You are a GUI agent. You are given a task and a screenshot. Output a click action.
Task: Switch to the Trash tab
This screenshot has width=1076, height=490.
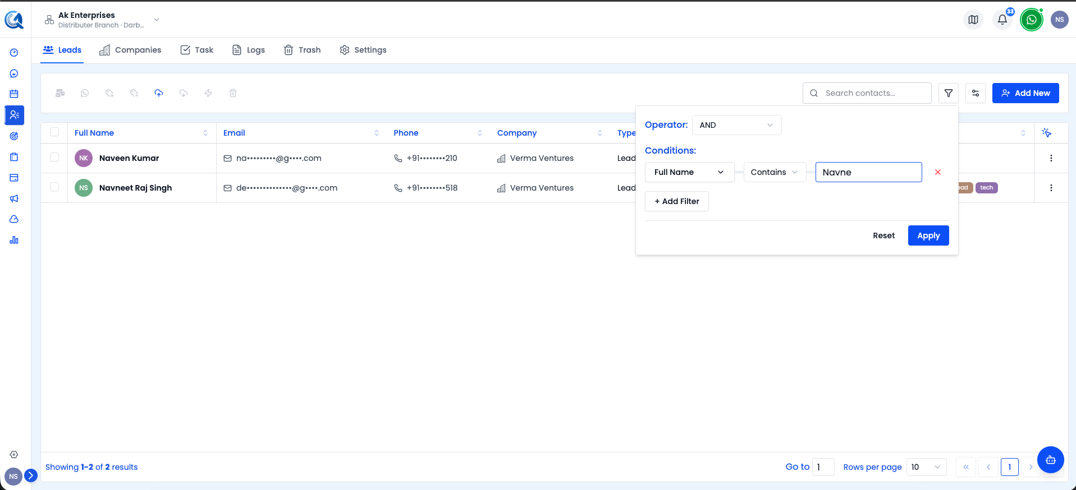(303, 50)
